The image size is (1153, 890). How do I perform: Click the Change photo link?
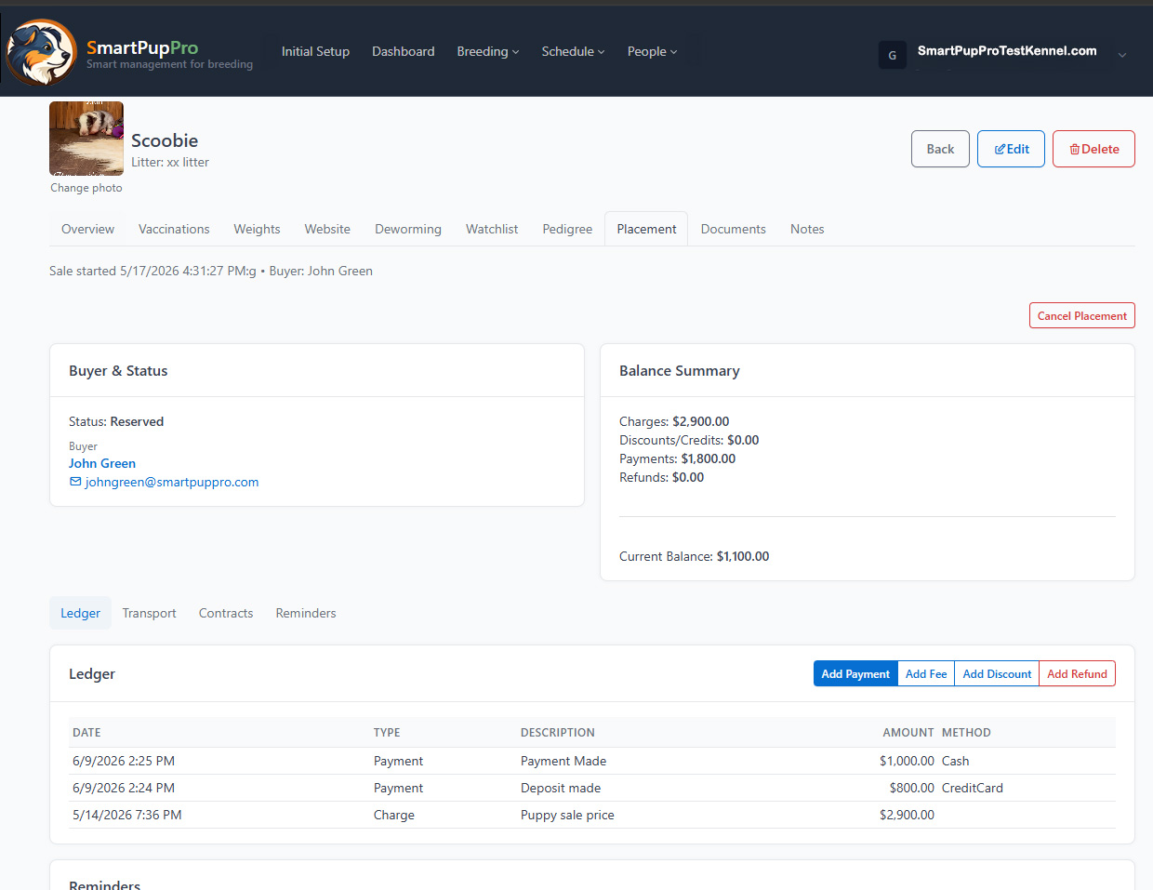point(86,188)
